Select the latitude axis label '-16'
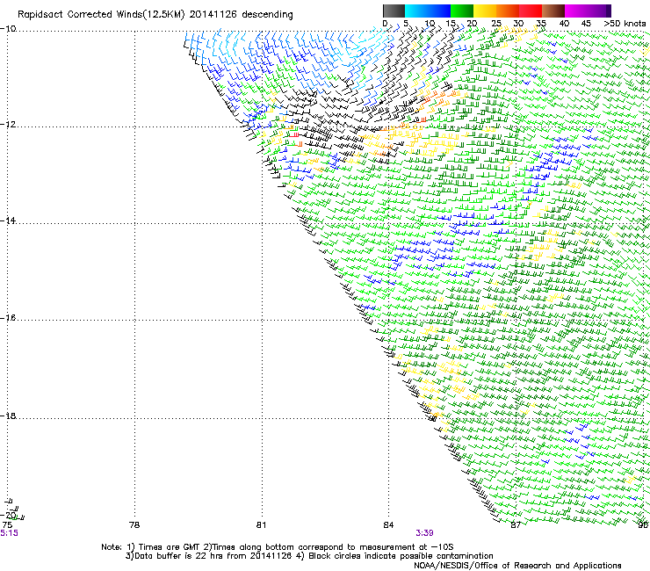Image resolution: width=650 pixels, height=571 pixels. (8, 318)
